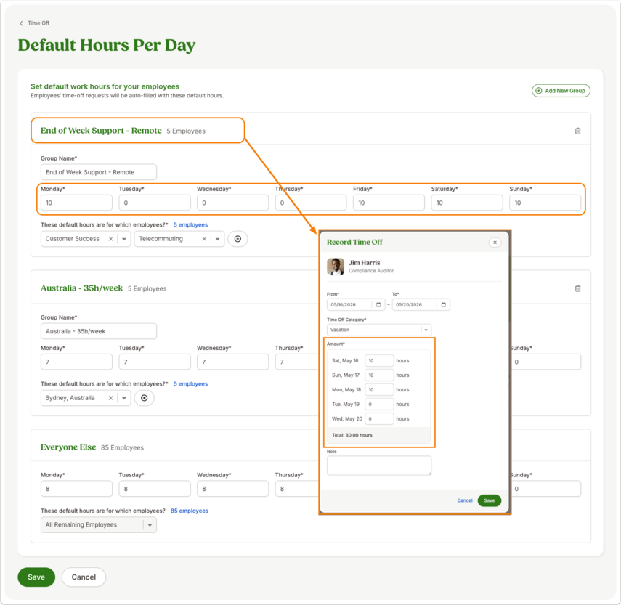Edit Saturday hours for End of Week Support

tap(467, 203)
